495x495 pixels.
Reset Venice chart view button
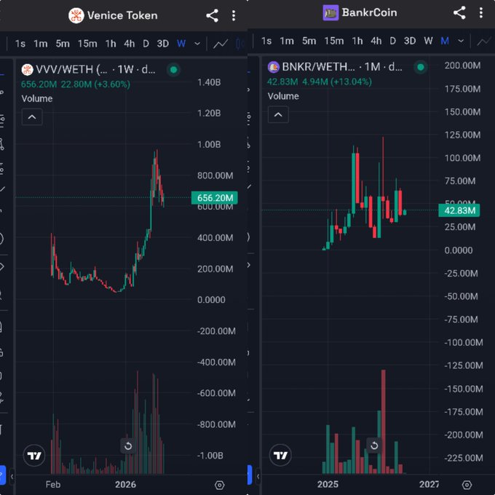[128, 445]
